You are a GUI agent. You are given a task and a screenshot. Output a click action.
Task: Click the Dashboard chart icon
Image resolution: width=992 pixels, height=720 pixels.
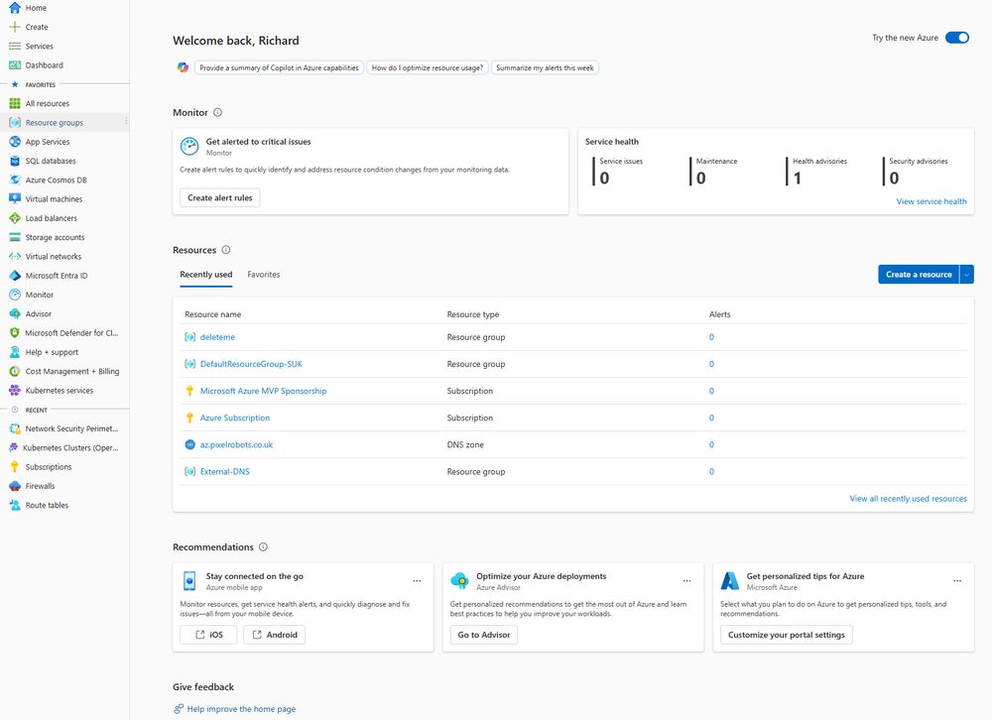[15, 65]
